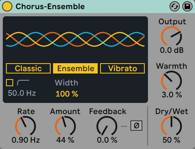Click the Dry/Wet knob
The height and width of the screenshot is (149, 195).
(171, 126)
